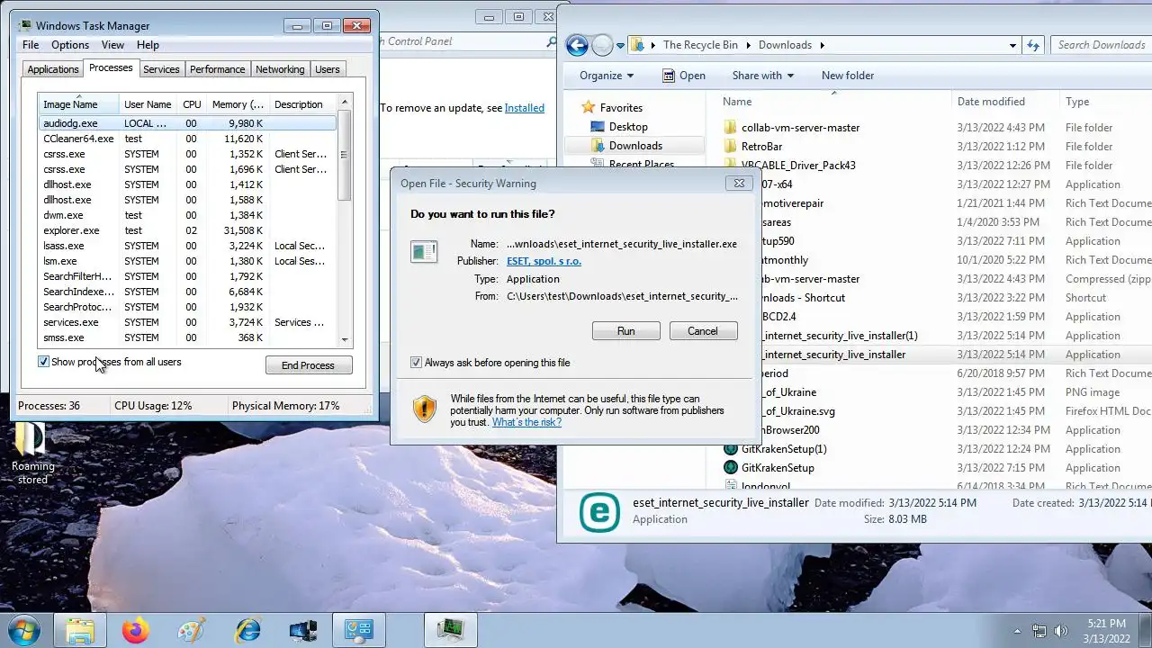Image resolution: width=1152 pixels, height=648 pixels.
Task: Click the Installed updates link in Control Panel
Action: (x=524, y=108)
